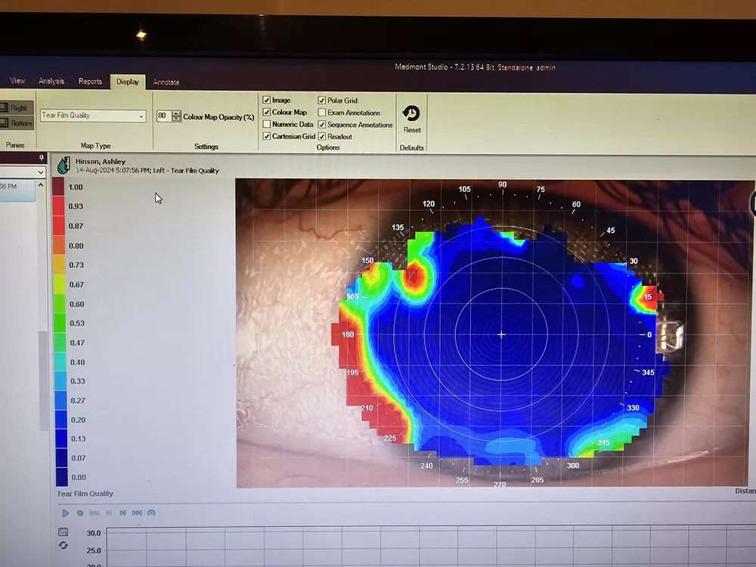The image size is (756, 567).
Task: Switch to the Analysis tab
Action: click(x=51, y=81)
